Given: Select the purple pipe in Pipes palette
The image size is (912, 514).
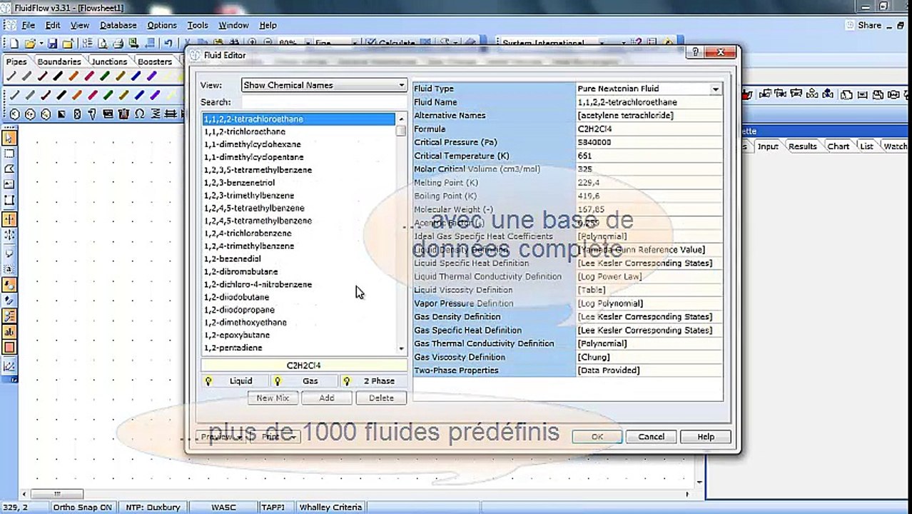Looking at the screenshot, I should coord(153,76).
